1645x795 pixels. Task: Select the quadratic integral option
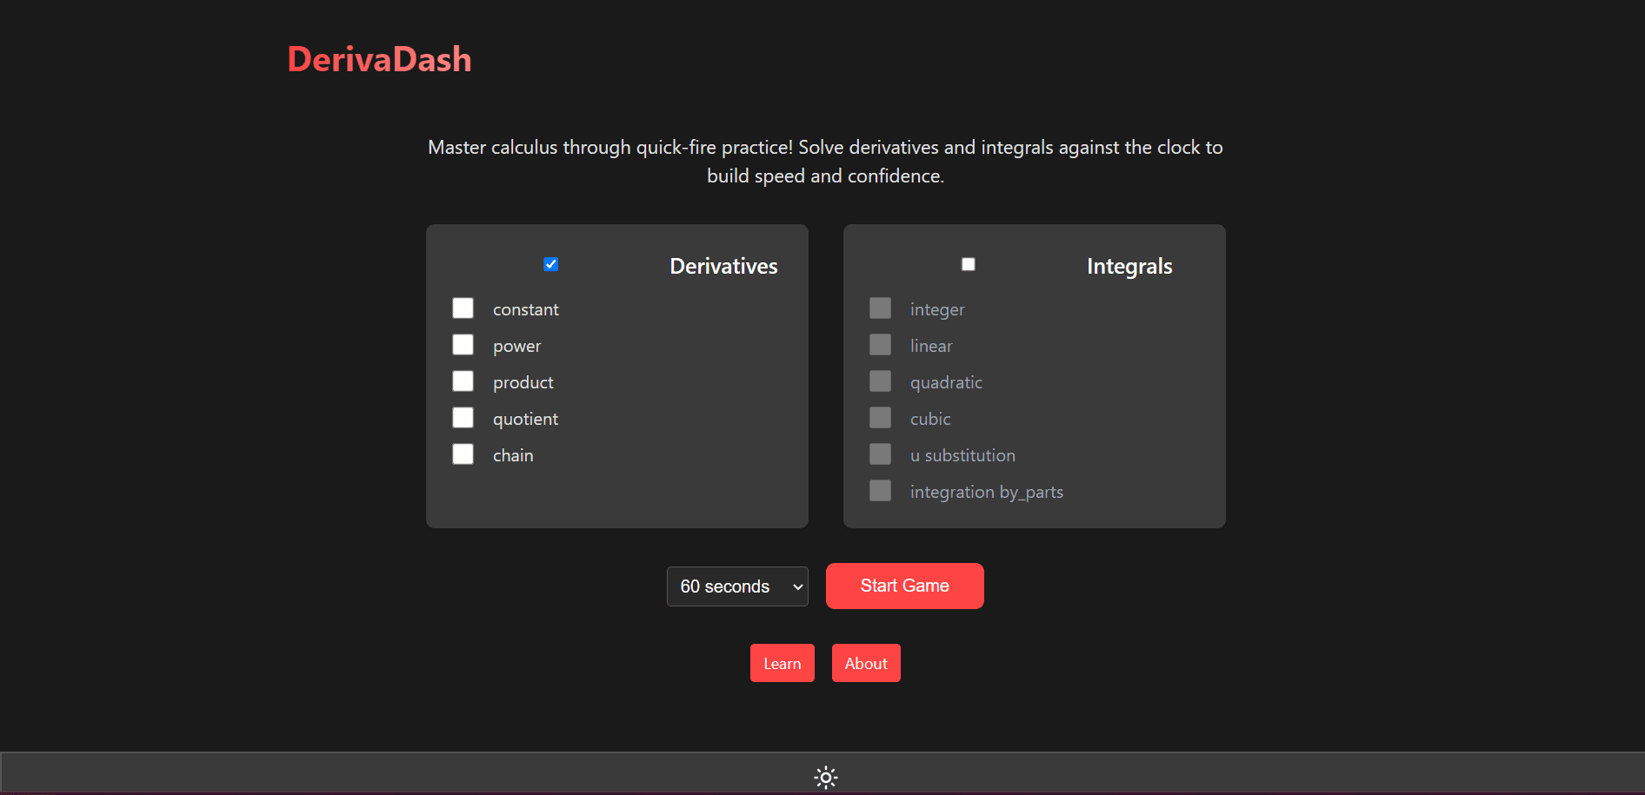[880, 381]
